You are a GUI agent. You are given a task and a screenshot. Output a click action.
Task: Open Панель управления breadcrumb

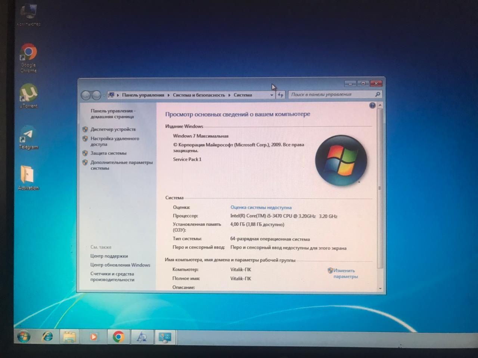[143, 95]
